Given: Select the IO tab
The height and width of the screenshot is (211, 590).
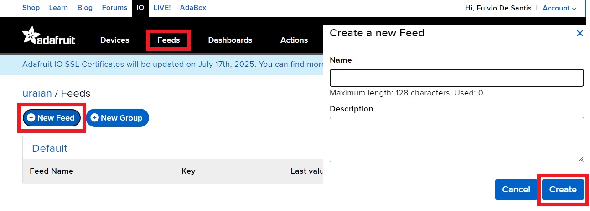Looking at the screenshot, I should pos(140,8).
